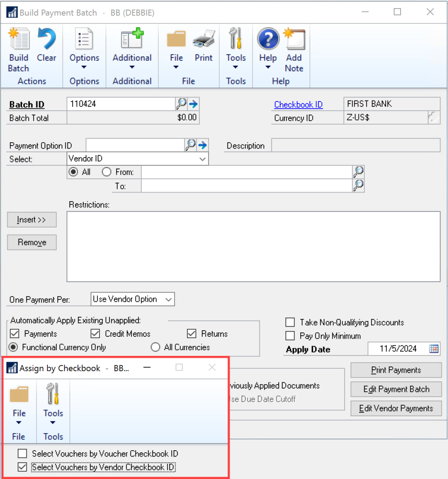The width and height of the screenshot is (448, 479).
Task: Open the Checkbook ID link
Action: (298, 104)
